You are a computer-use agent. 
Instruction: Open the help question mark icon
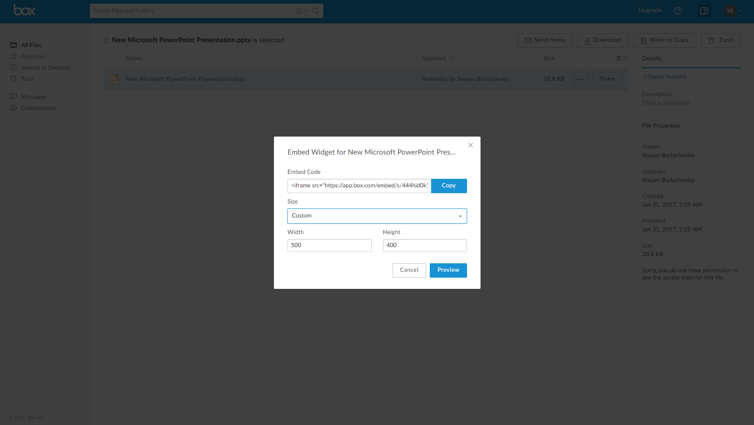tap(678, 11)
